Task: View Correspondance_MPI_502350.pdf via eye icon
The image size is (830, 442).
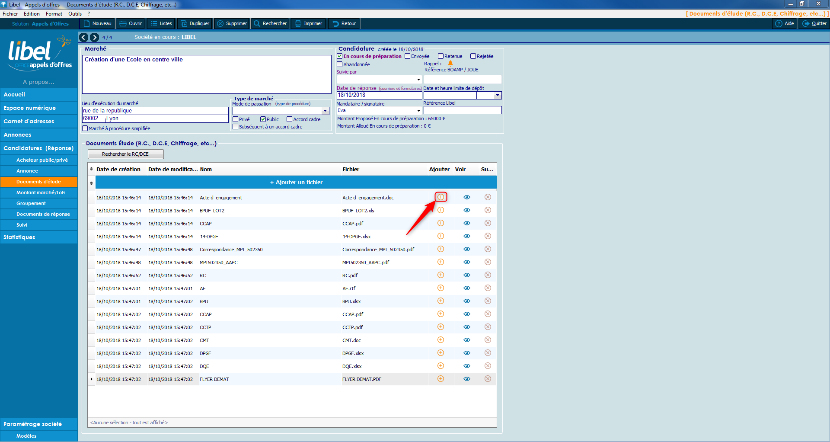Action: click(x=467, y=249)
